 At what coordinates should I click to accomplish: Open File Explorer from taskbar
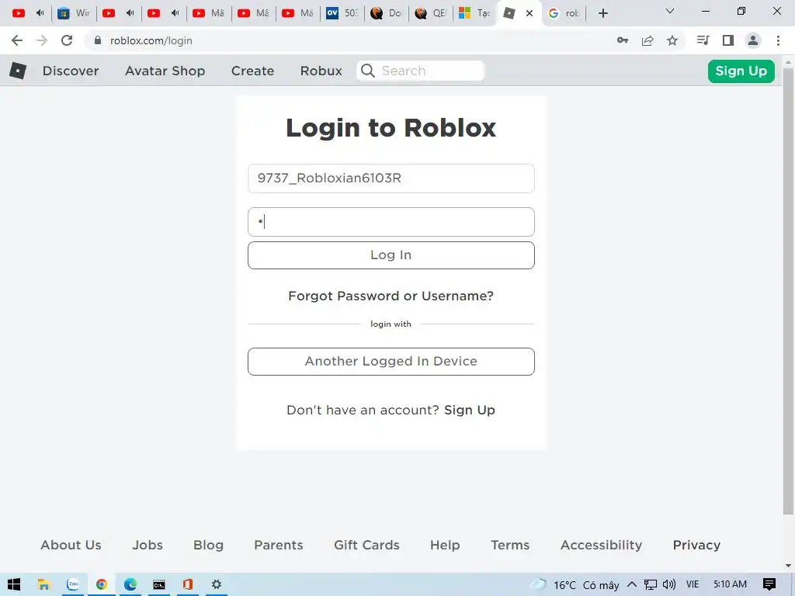tap(43, 584)
